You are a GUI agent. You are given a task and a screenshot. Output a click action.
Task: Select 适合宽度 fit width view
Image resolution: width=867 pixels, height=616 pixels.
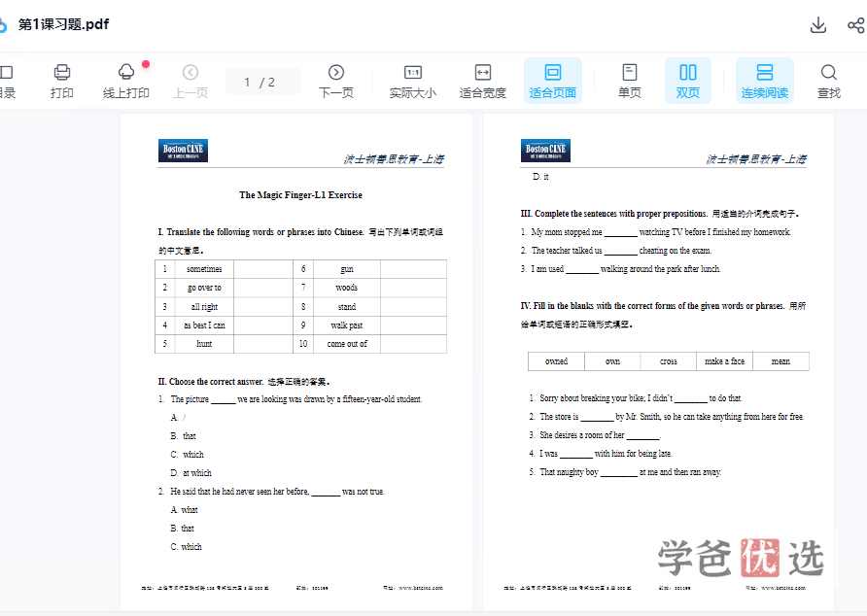point(483,82)
